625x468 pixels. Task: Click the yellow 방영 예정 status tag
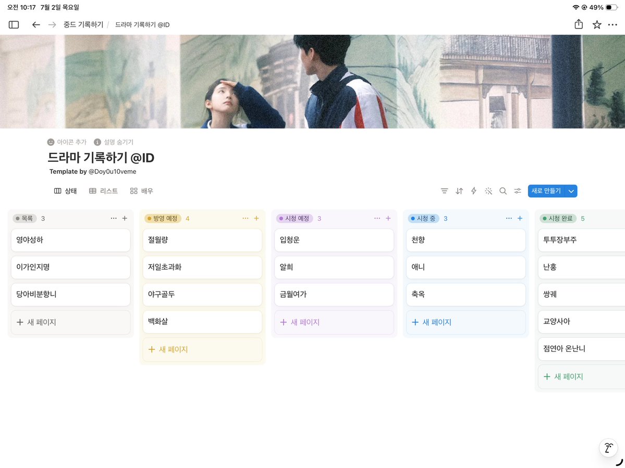163,219
